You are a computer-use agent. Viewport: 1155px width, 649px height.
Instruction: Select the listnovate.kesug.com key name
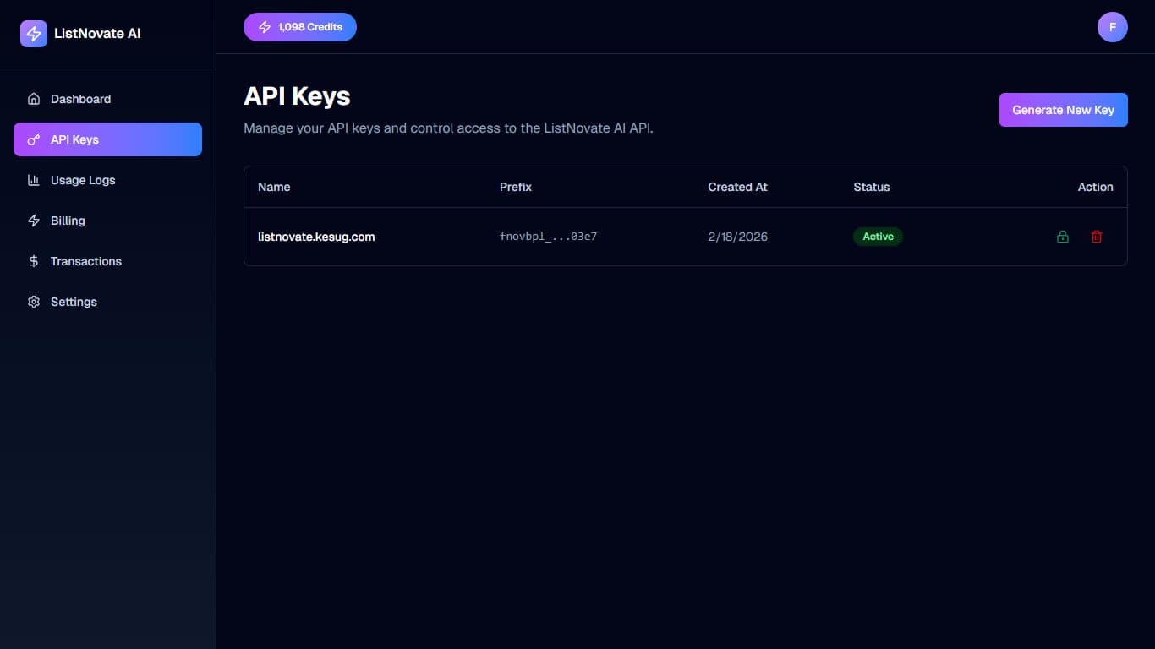(316, 237)
